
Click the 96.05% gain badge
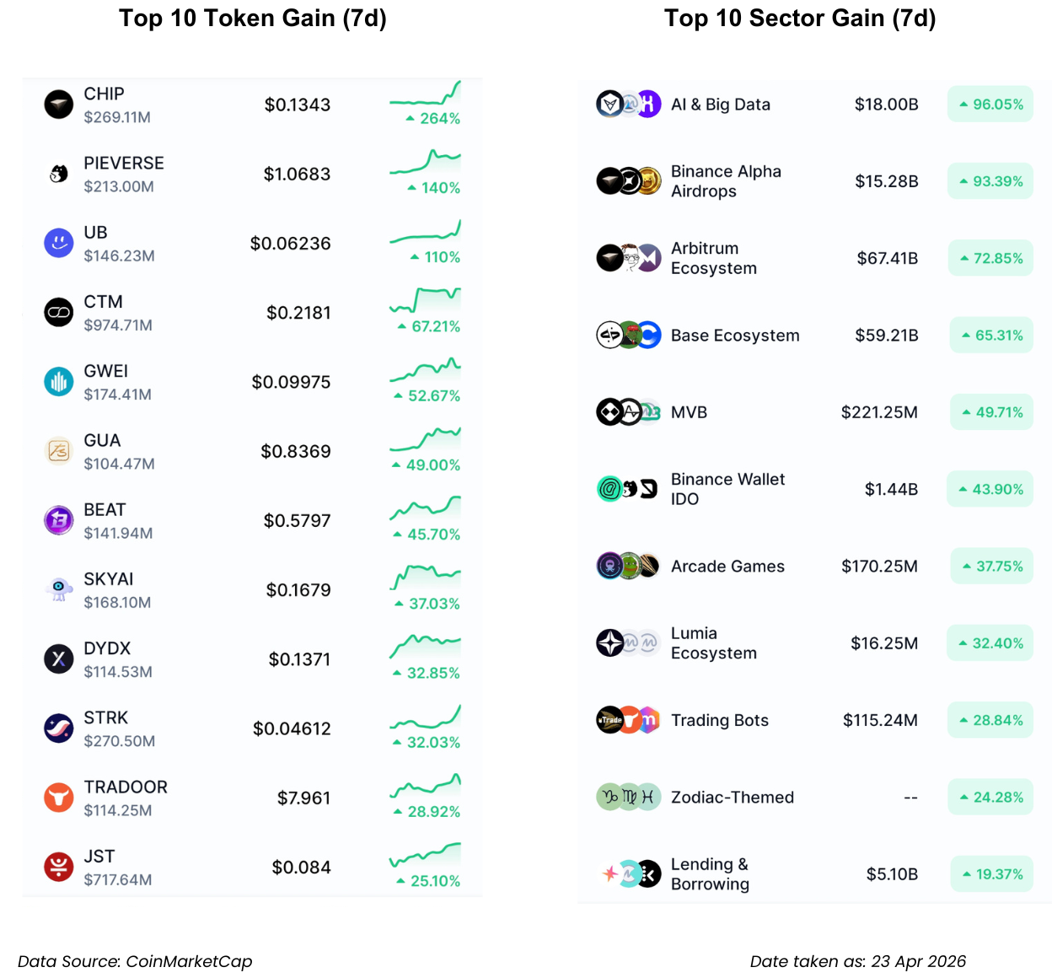click(x=990, y=105)
